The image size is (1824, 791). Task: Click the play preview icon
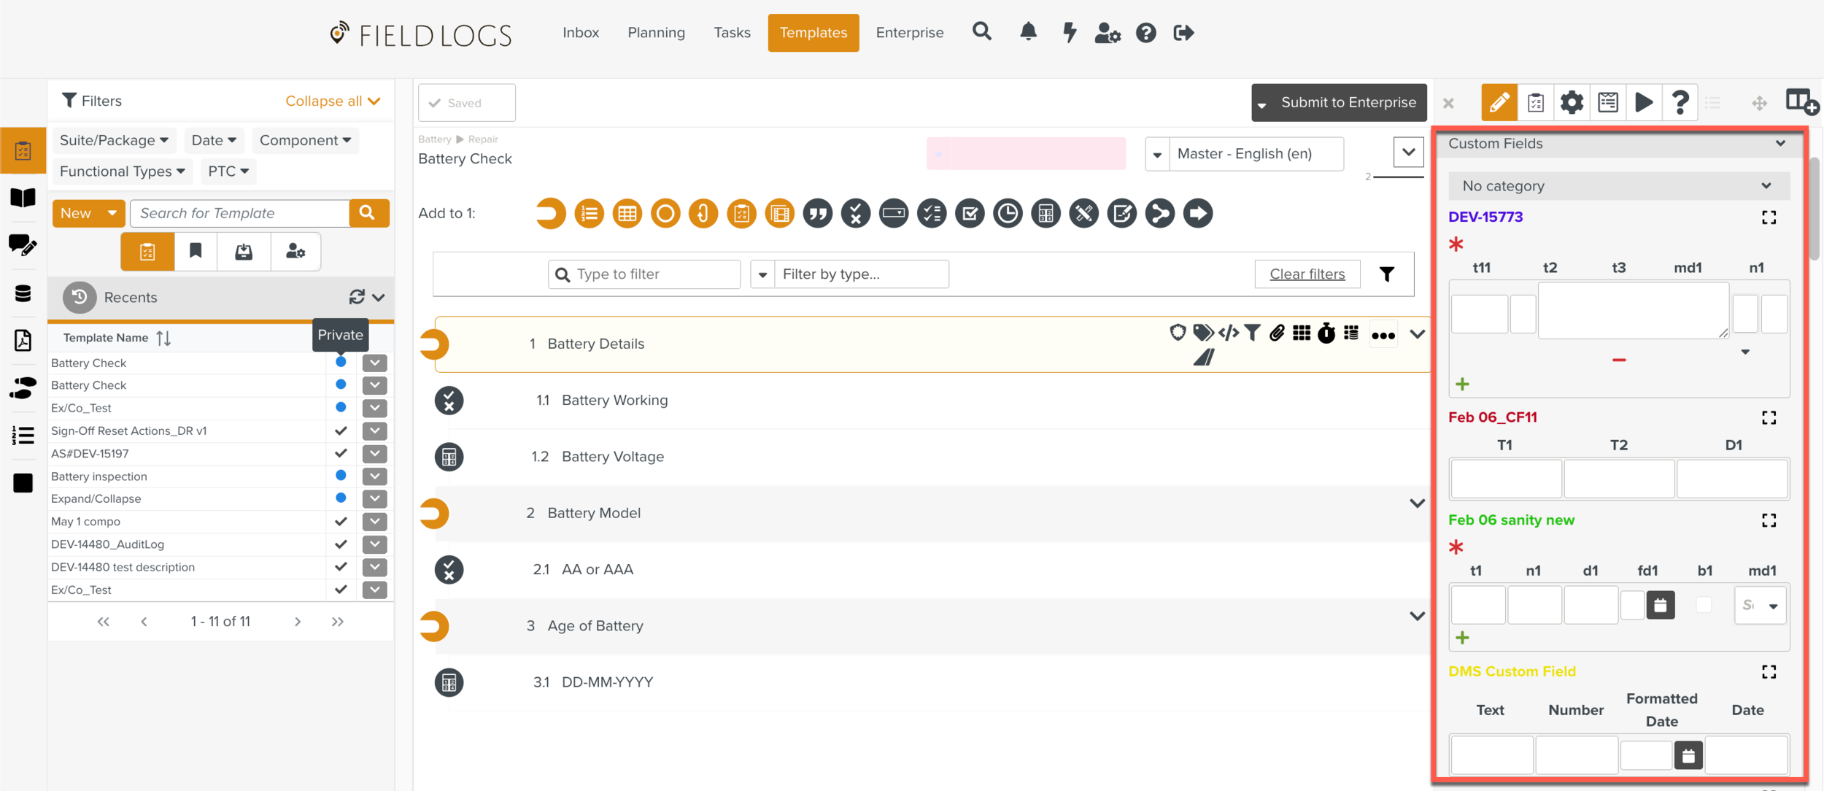point(1644,102)
